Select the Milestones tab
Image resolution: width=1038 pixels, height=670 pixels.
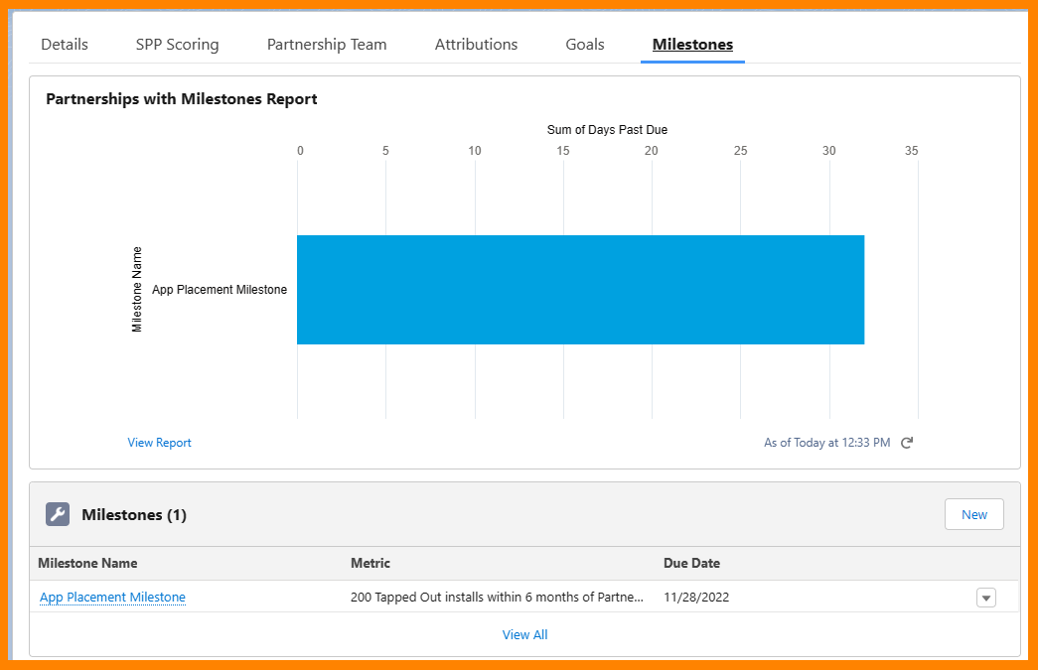pos(692,45)
